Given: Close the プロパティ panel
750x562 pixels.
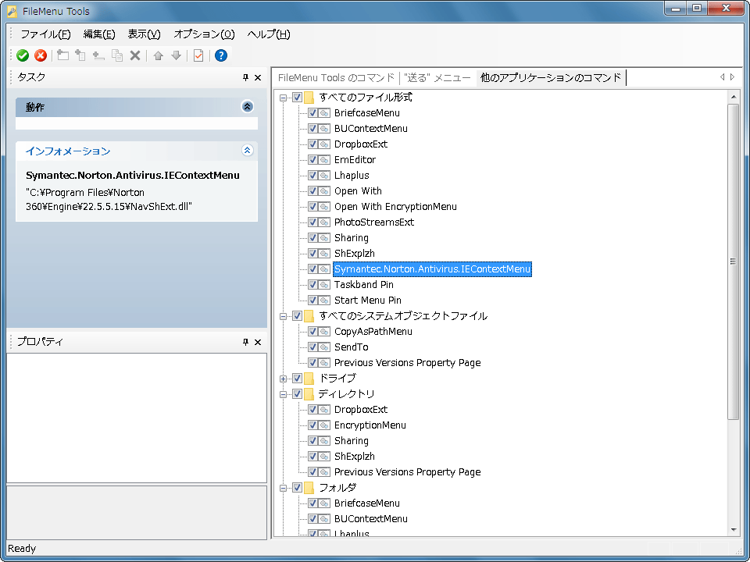Looking at the screenshot, I should (x=258, y=342).
